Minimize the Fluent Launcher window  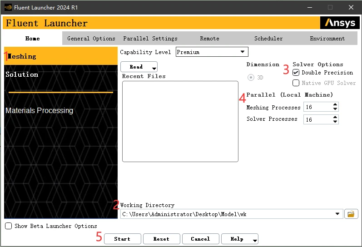(x=310, y=7)
